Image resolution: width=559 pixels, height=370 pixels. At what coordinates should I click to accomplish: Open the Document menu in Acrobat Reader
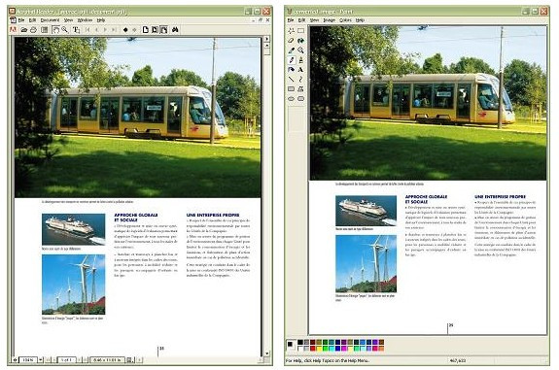click(x=50, y=20)
